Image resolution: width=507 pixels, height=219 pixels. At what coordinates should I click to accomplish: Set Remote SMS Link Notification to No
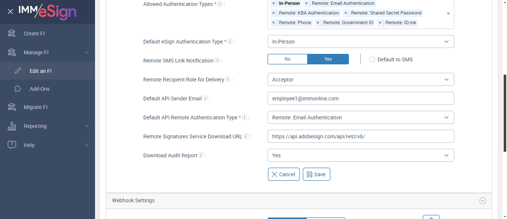tap(288, 59)
